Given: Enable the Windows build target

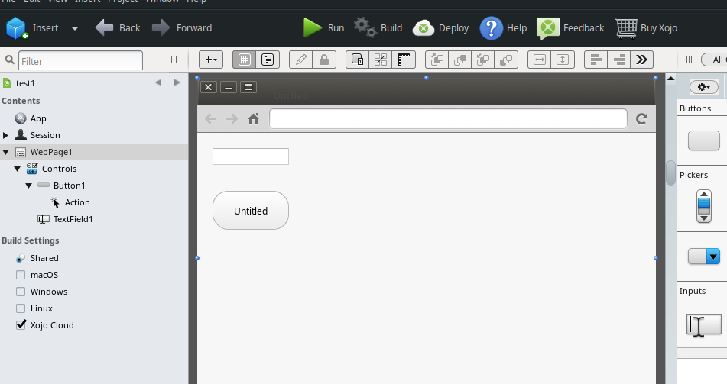Looking at the screenshot, I should (x=21, y=292).
